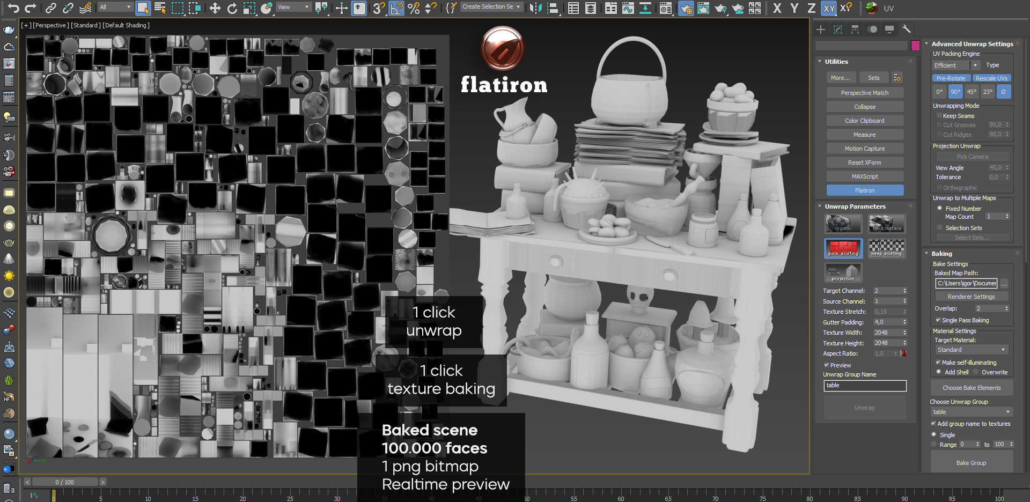Click the Unlink Selection icon
The height and width of the screenshot is (502, 1030).
tap(68, 8)
